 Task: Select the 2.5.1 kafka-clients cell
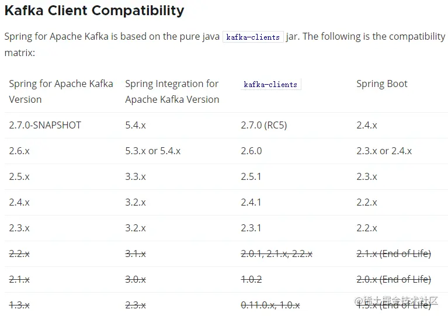pos(251,176)
